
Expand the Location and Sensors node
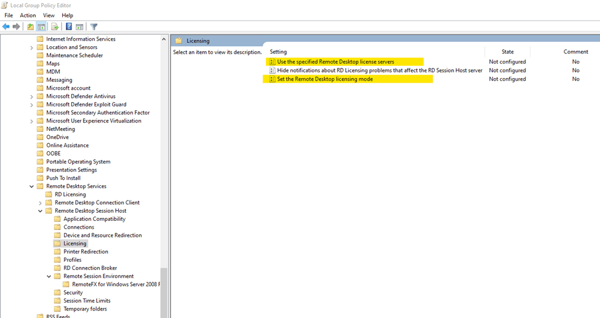pos(31,47)
